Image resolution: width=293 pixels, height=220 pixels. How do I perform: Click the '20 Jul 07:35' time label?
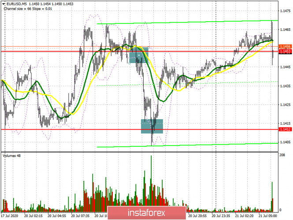click(80, 216)
